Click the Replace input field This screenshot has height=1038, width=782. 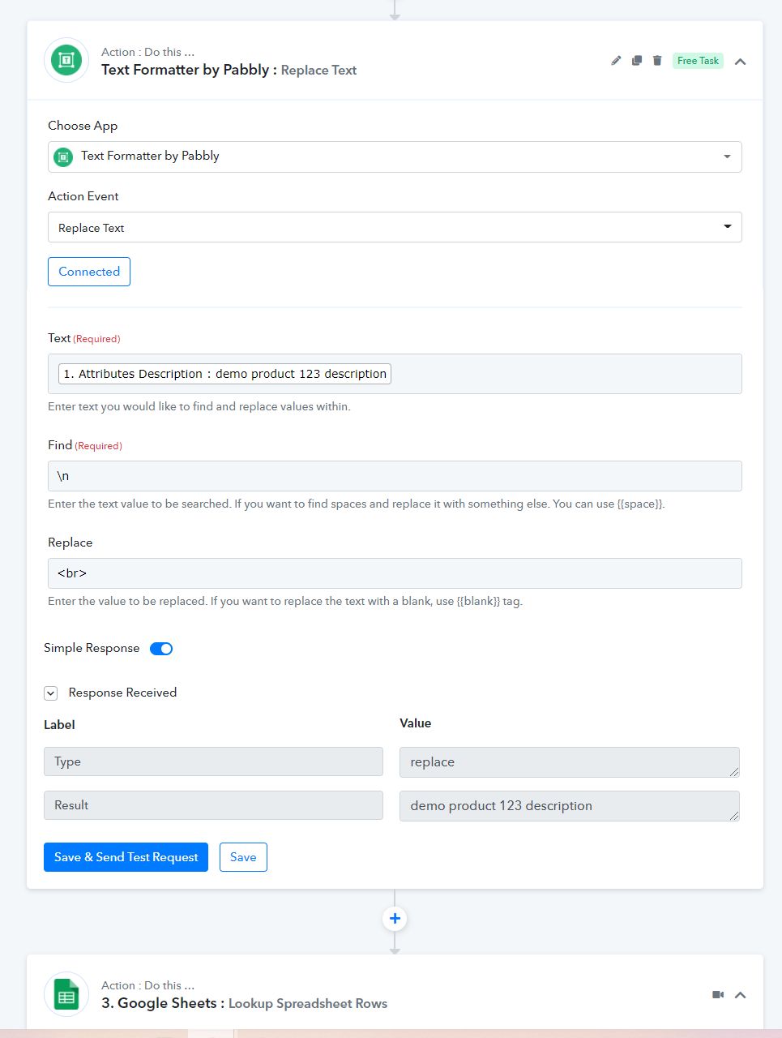395,573
